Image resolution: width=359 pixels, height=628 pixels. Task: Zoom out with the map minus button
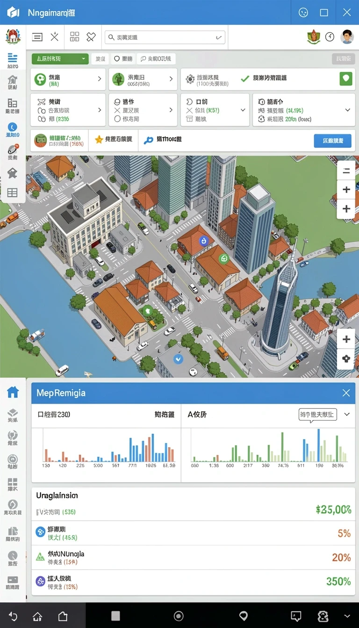(346, 171)
